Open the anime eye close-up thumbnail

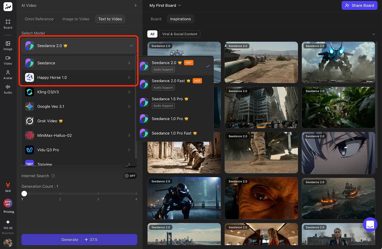pyautogui.click(x=338, y=153)
